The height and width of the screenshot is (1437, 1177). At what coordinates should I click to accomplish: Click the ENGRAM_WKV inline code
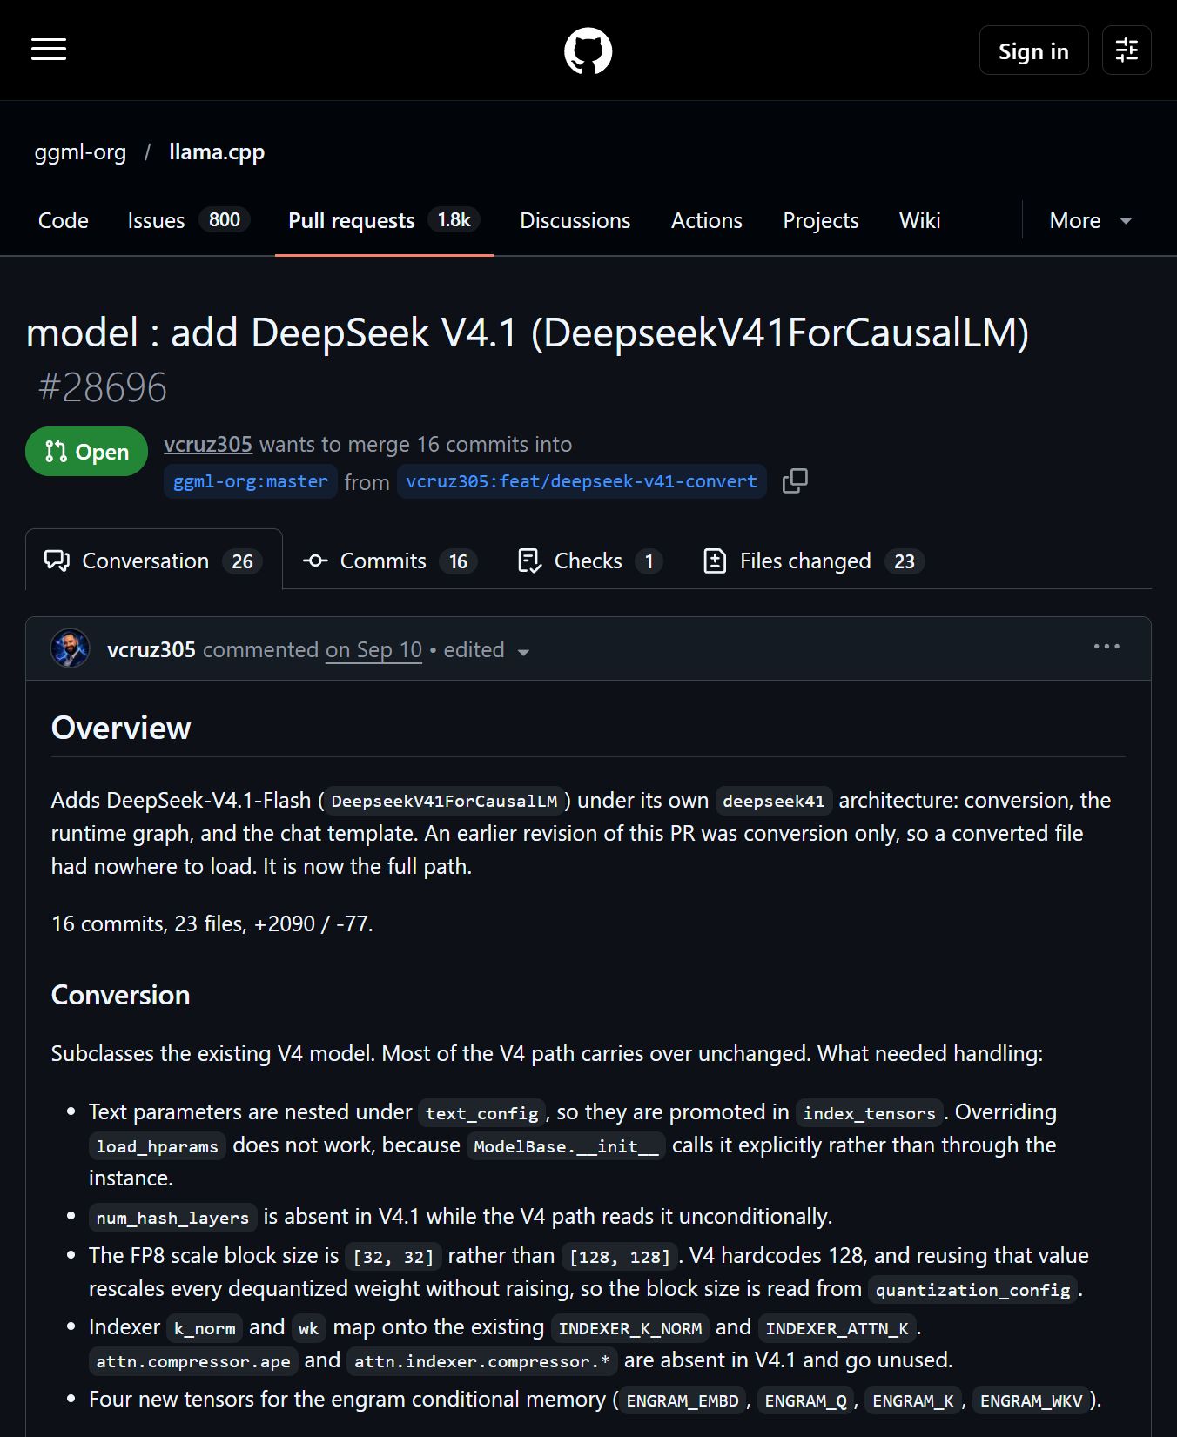(1032, 1400)
